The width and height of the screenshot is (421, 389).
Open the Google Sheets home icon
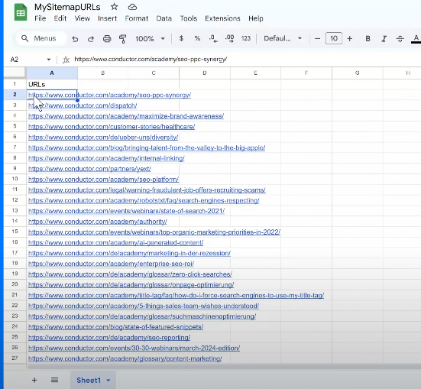[21, 13]
